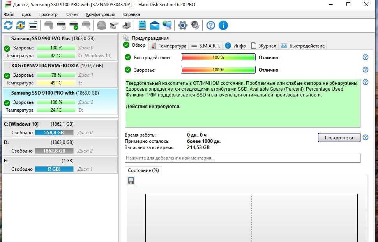Switch to the Температура tab
Viewport: 378px width, 242px height.
168,46
